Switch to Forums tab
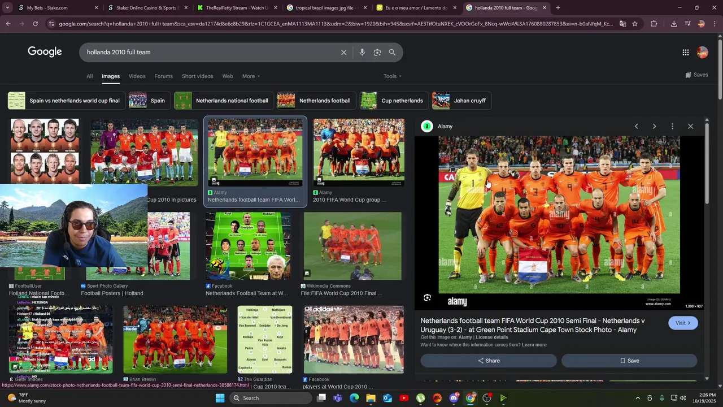The width and height of the screenshot is (723, 407). coord(164,76)
